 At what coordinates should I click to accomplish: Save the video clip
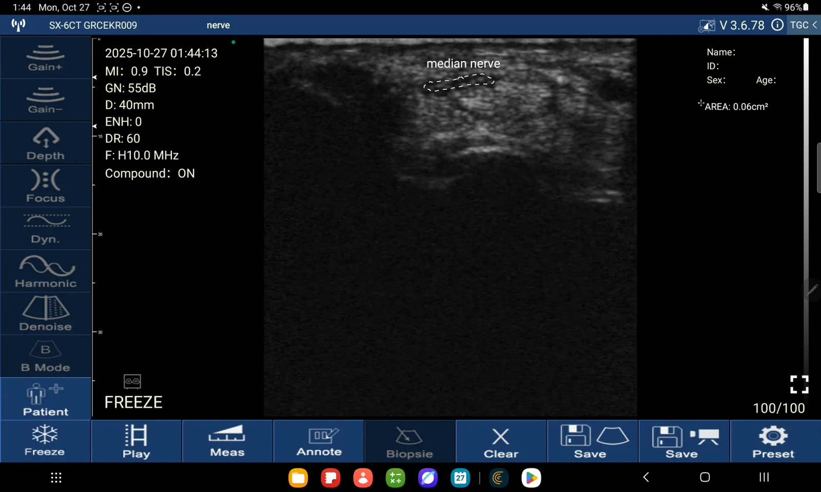point(684,441)
